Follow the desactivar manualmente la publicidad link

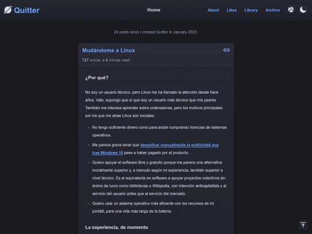pos(155,149)
